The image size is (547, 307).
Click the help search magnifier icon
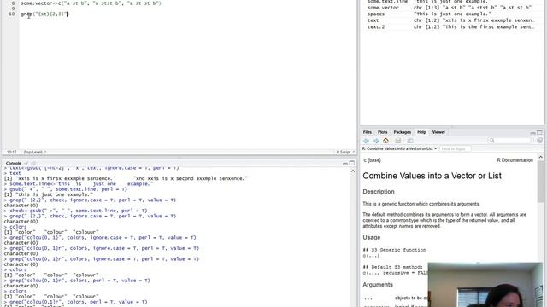(492, 141)
